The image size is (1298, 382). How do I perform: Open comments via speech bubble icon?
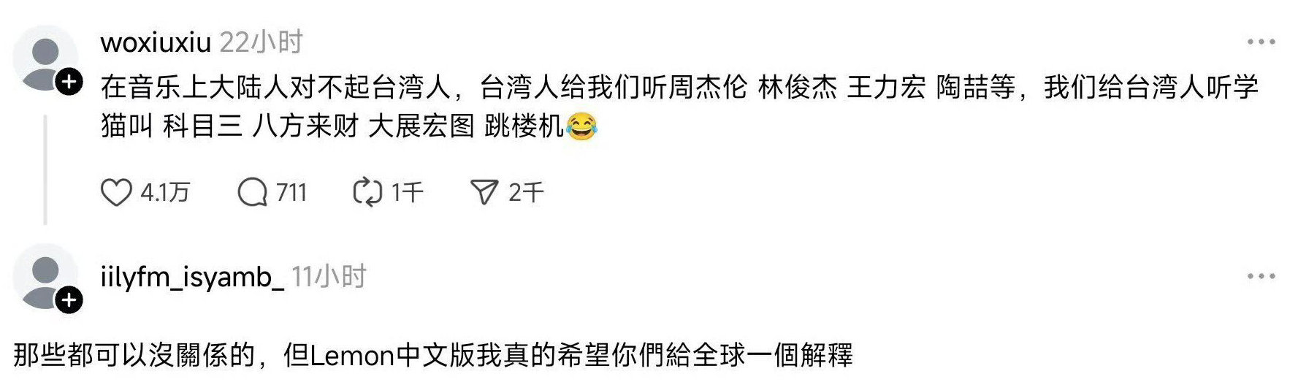[253, 193]
